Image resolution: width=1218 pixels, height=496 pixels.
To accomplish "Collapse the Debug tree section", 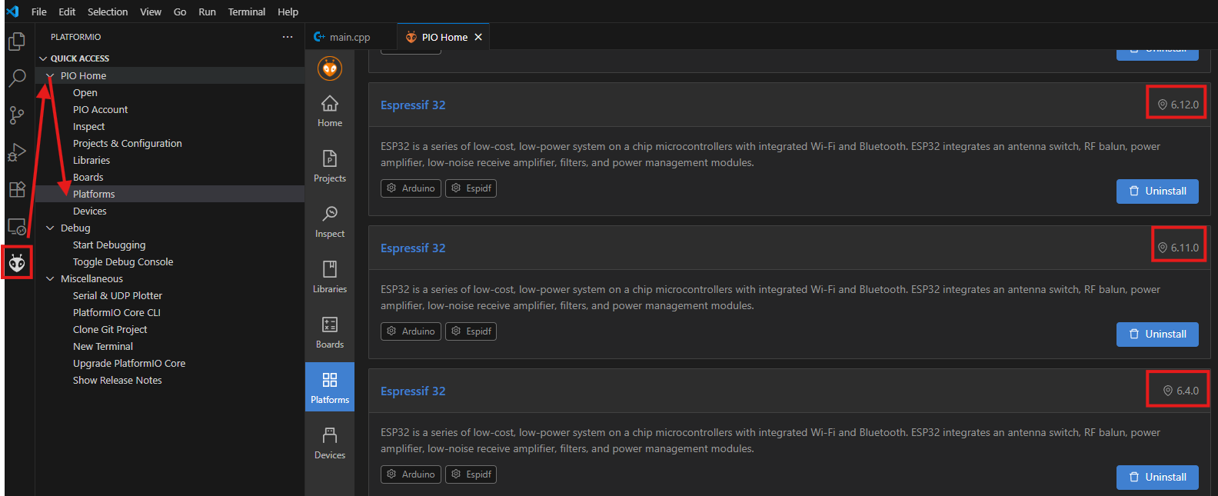I will point(50,228).
